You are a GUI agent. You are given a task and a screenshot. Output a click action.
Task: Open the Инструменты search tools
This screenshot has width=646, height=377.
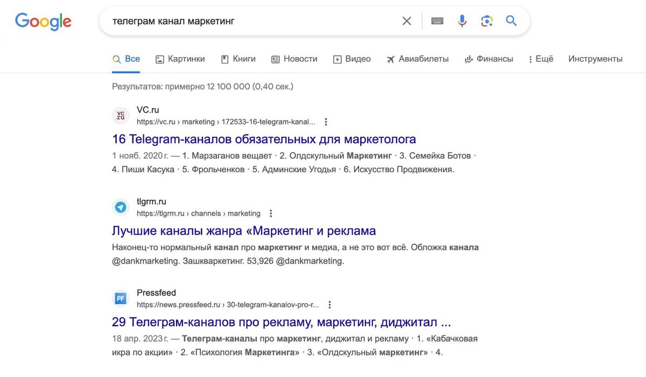coord(595,59)
